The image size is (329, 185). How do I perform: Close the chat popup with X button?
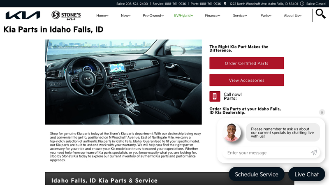pos(322,112)
